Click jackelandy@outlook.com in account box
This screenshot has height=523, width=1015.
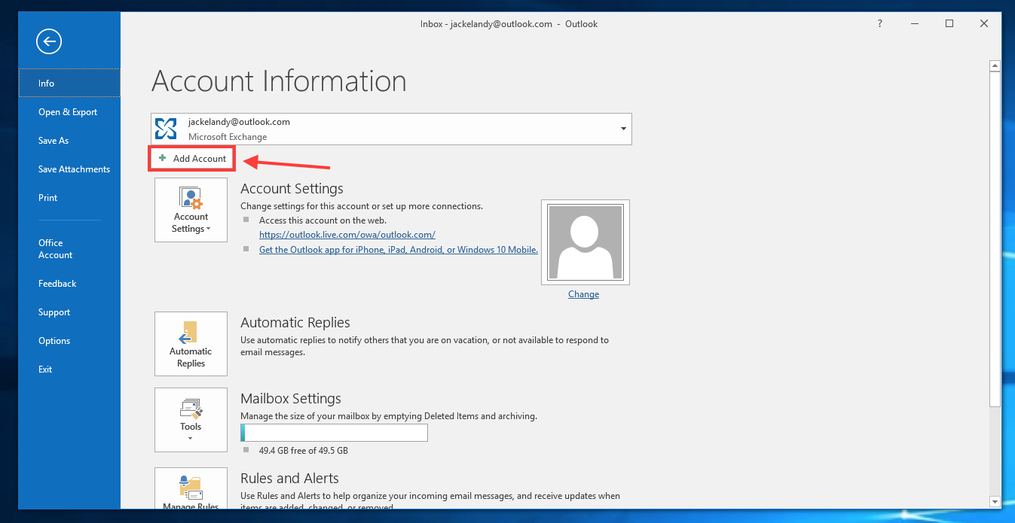pos(239,122)
